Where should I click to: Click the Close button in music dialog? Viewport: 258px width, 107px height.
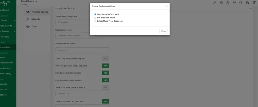[x=163, y=31]
